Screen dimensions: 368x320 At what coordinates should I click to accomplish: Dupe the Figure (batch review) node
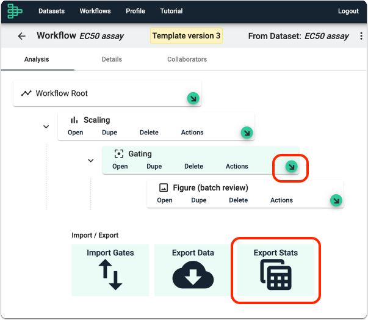tap(199, 200)
